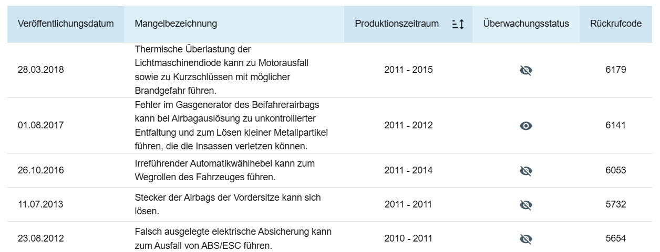Screen dimensions: 660x252
Task: Toggle monitoring eye for recall 5654
Action: [525, 239]
